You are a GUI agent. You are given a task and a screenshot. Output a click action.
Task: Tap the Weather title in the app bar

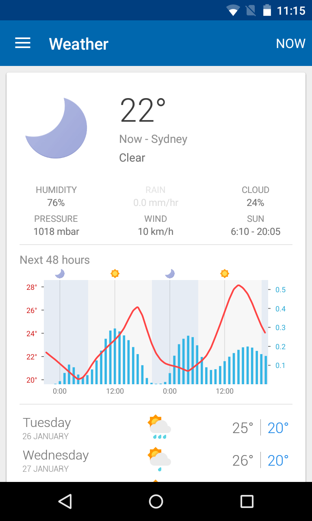[79, 44]
